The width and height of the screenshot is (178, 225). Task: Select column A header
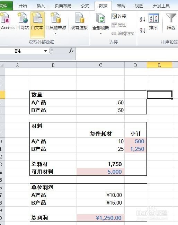(17, 65)
